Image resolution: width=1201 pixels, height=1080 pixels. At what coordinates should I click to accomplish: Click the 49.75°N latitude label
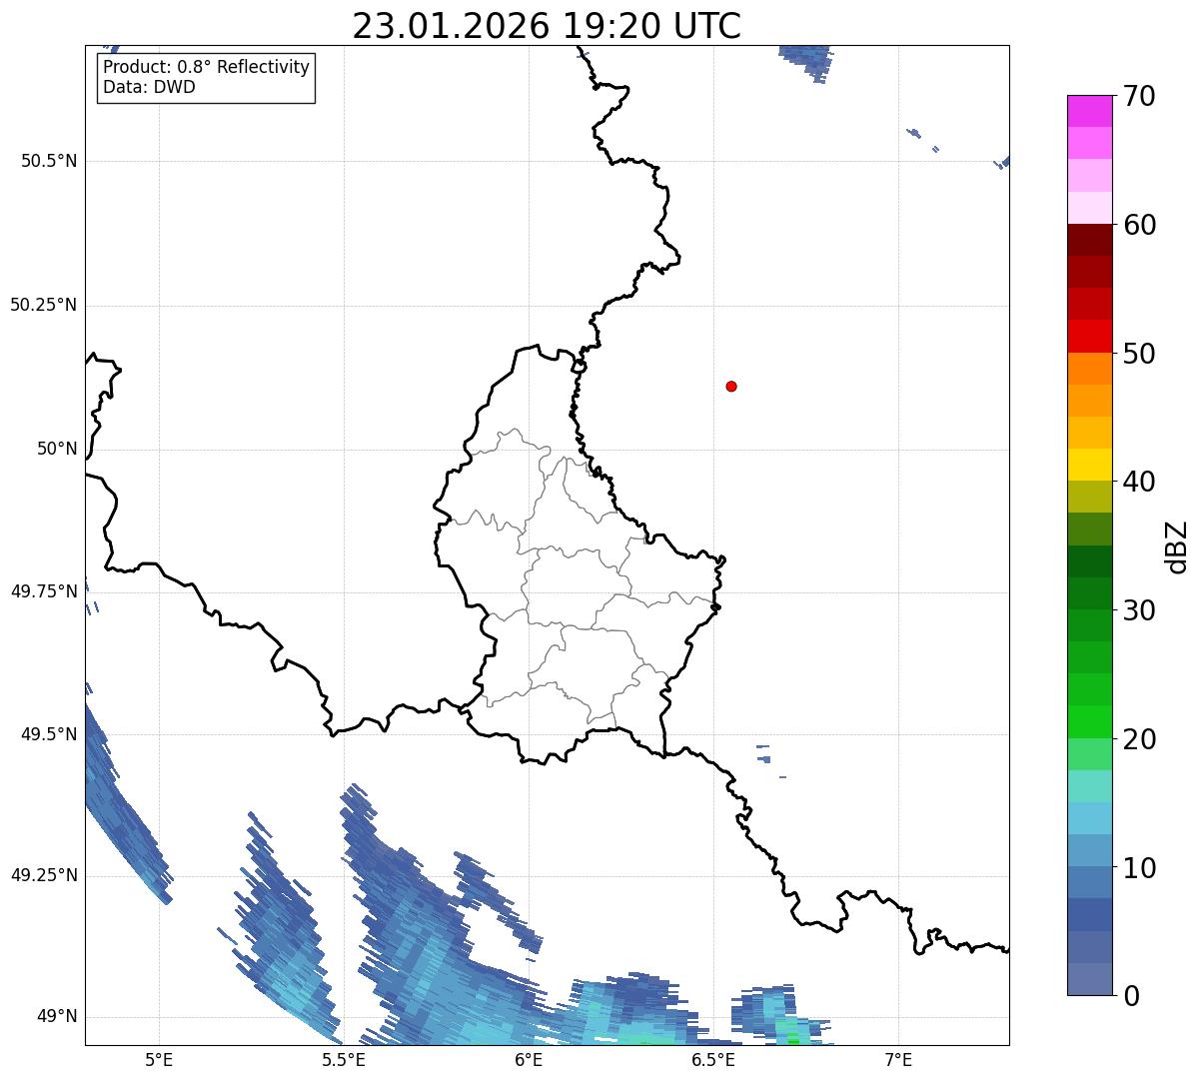(44, 591)
